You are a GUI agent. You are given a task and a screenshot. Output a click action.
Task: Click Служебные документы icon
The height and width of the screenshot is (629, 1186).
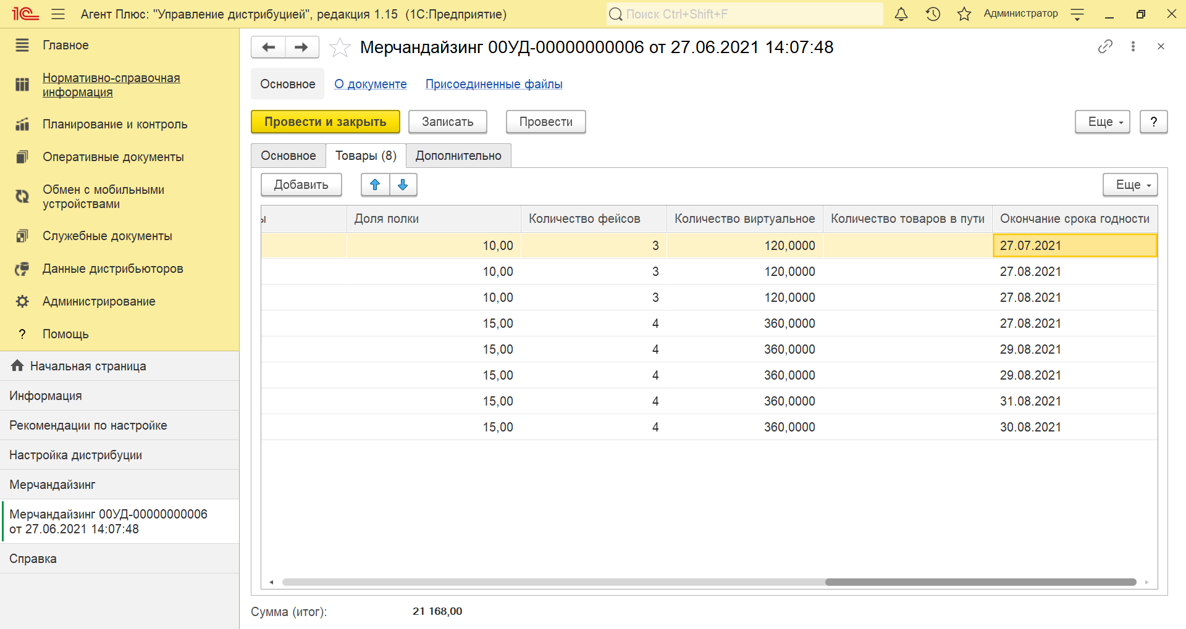coord(22,236)
